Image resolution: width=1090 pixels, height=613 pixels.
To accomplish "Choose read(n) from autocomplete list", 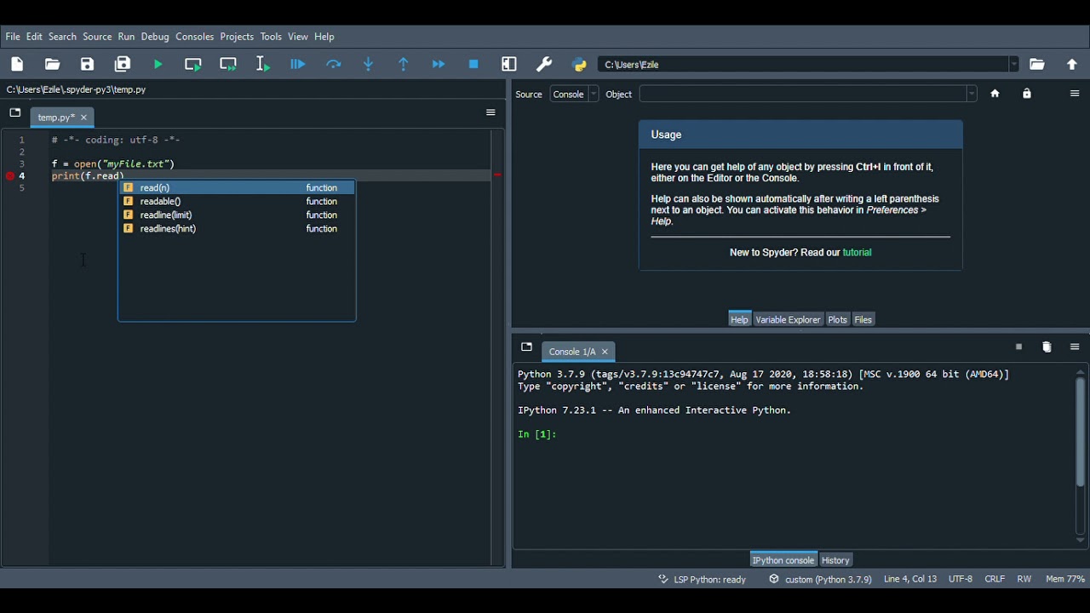I will [237, 188].
